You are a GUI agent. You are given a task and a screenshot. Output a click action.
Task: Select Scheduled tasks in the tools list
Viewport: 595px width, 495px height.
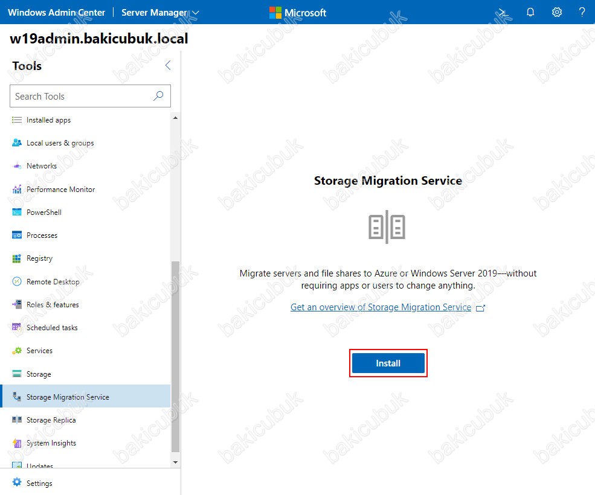tap(52, 327)
